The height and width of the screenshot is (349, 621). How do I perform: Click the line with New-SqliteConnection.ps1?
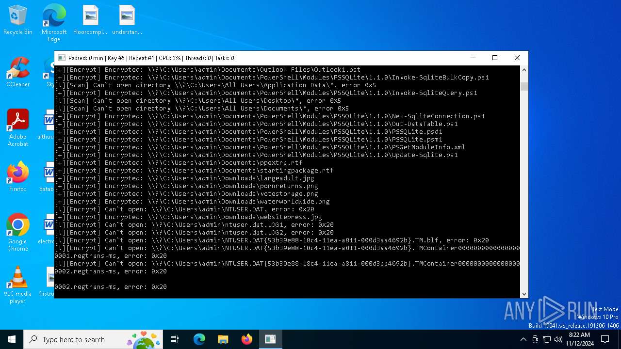point(270,116)
